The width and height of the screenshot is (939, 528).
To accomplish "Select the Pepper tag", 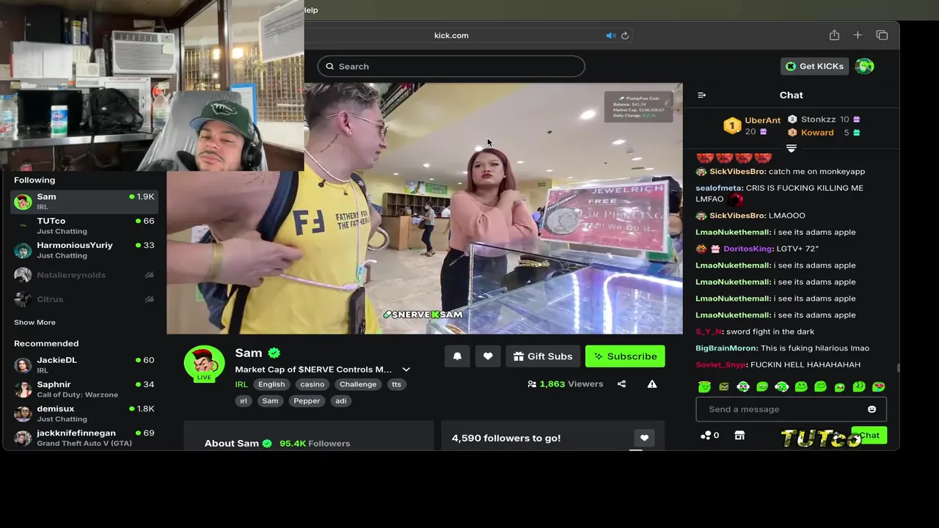I will (307, 401).
